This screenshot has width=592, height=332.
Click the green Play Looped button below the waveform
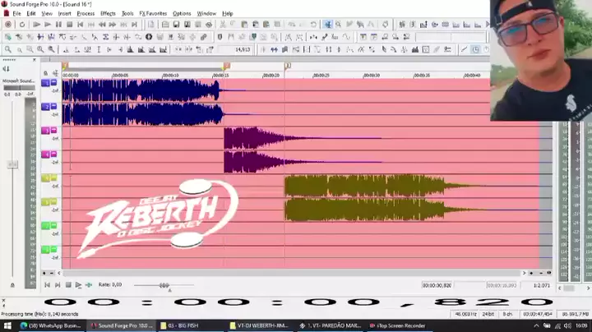[89, 285]
